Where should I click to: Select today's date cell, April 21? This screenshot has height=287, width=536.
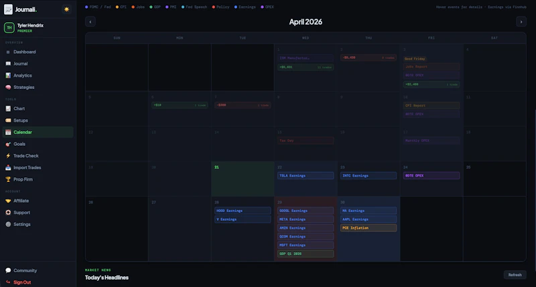pos(243,179)
